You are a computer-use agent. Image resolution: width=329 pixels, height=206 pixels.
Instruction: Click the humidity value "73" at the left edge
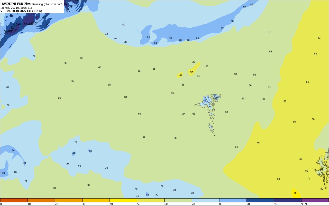click(7, 87)
